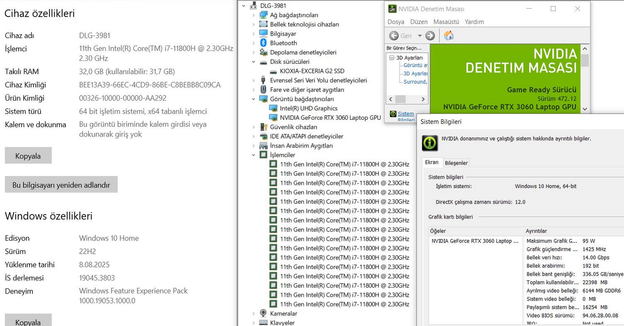Click the NVIDIA Denetim Masası title bar icon
The width and height of the screenshot is (624, 326).
[x=392, y=9]
